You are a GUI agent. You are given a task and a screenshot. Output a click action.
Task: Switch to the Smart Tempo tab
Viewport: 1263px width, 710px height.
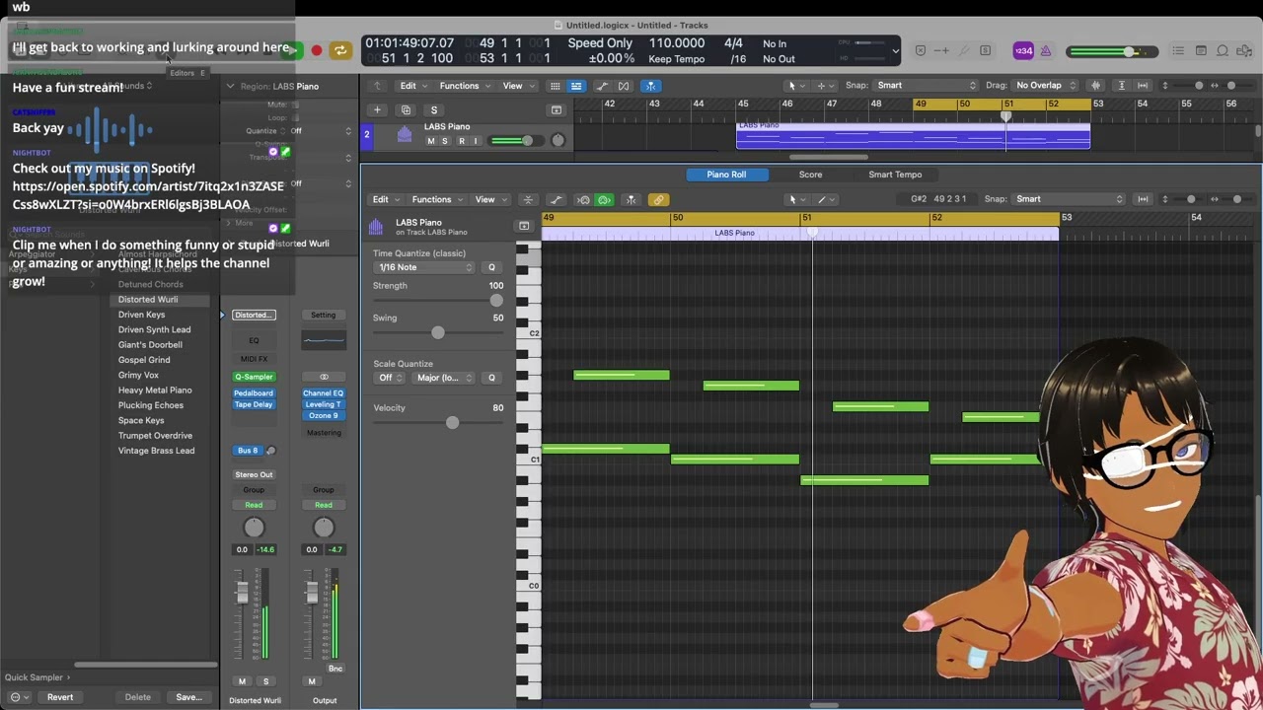(x=895, y=175)
